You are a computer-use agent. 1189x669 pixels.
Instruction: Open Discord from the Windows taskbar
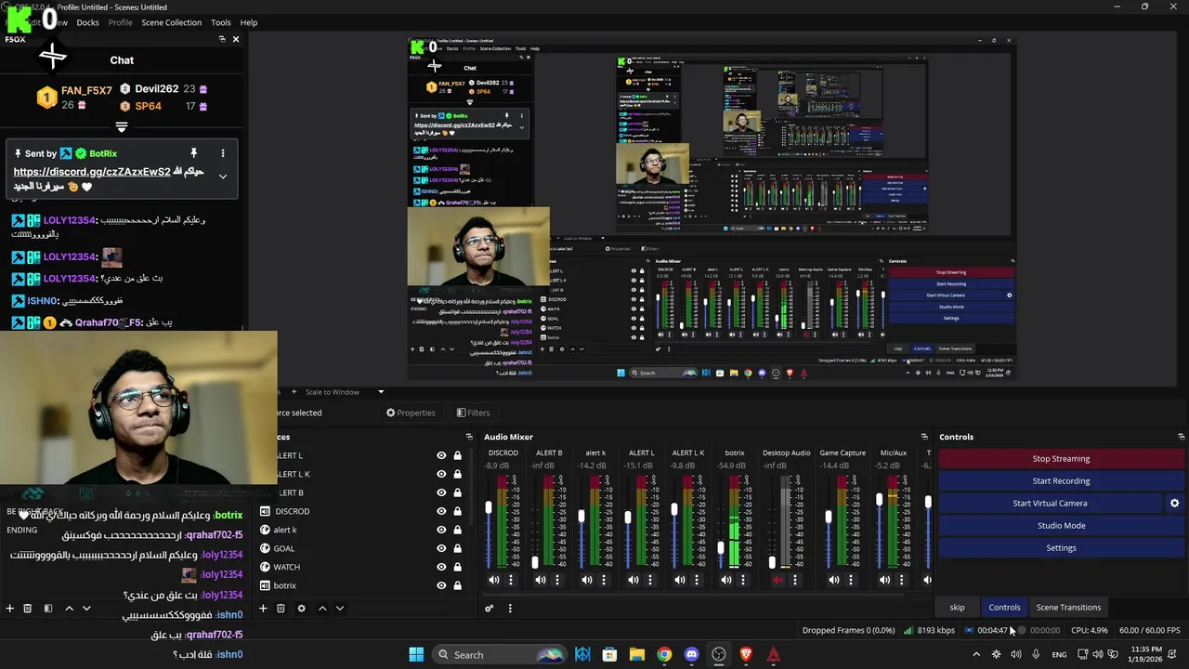[x=691, y=654]
